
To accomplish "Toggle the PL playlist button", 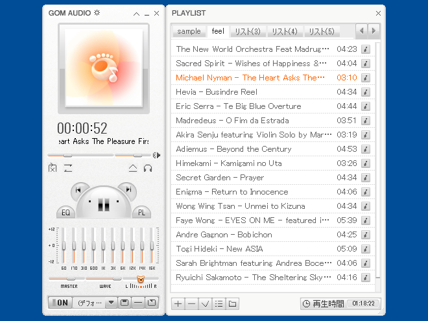I will [141, 212].
